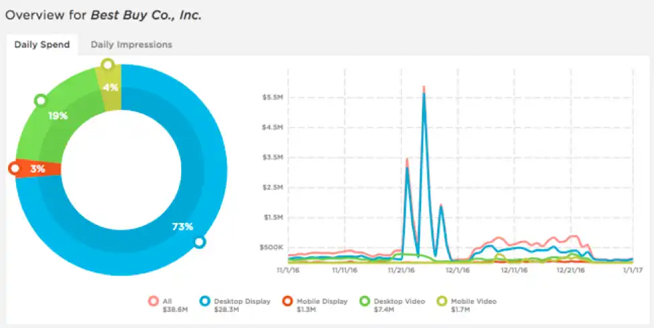This screenshot has height=328, width=654.
Task: Click the blue marker on donut ring
Action: pyautogui.click(x=200, y=242)
